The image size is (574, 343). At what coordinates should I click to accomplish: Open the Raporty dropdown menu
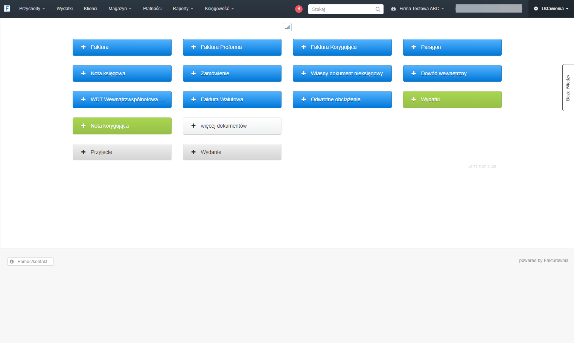pos(183,9)
